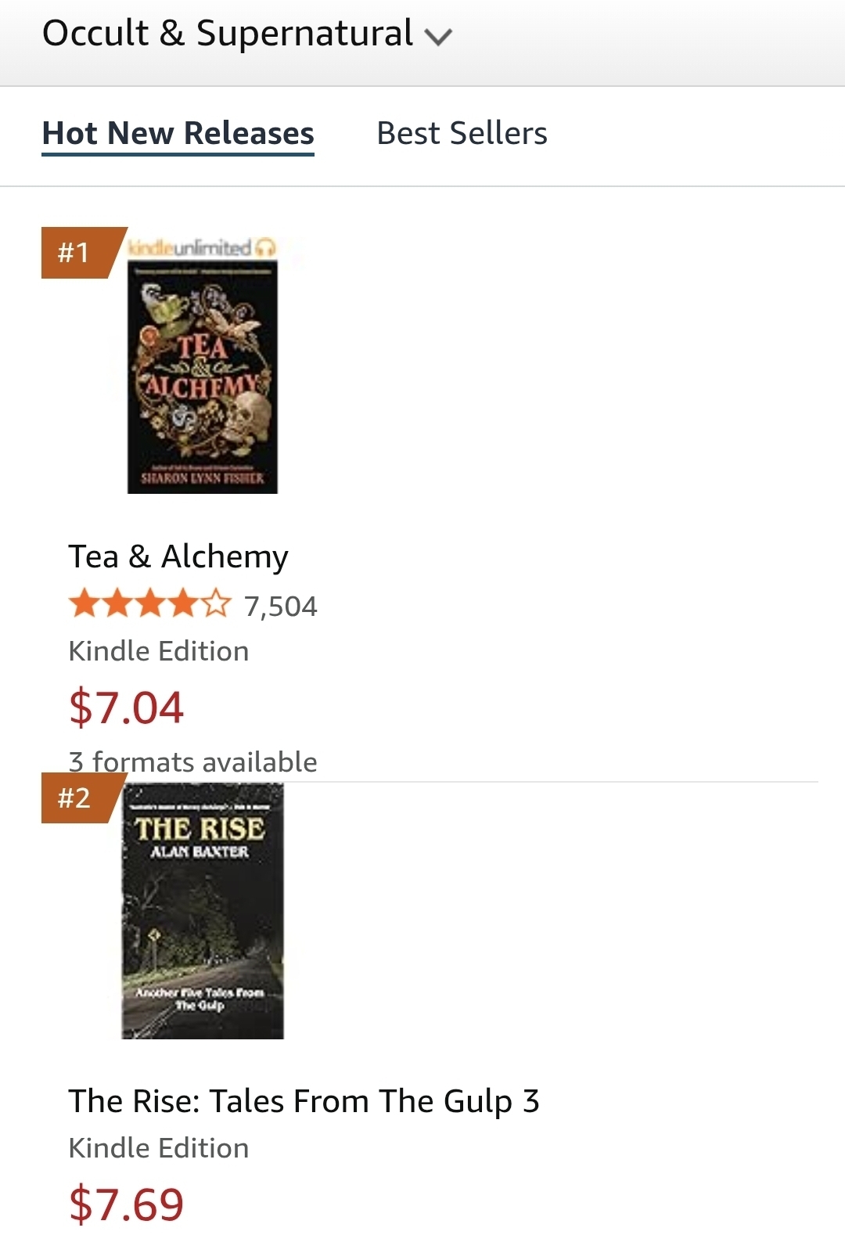Click the $7.04 price
845x1235 pixels.
pyautogui.click(x=126, y=708)
